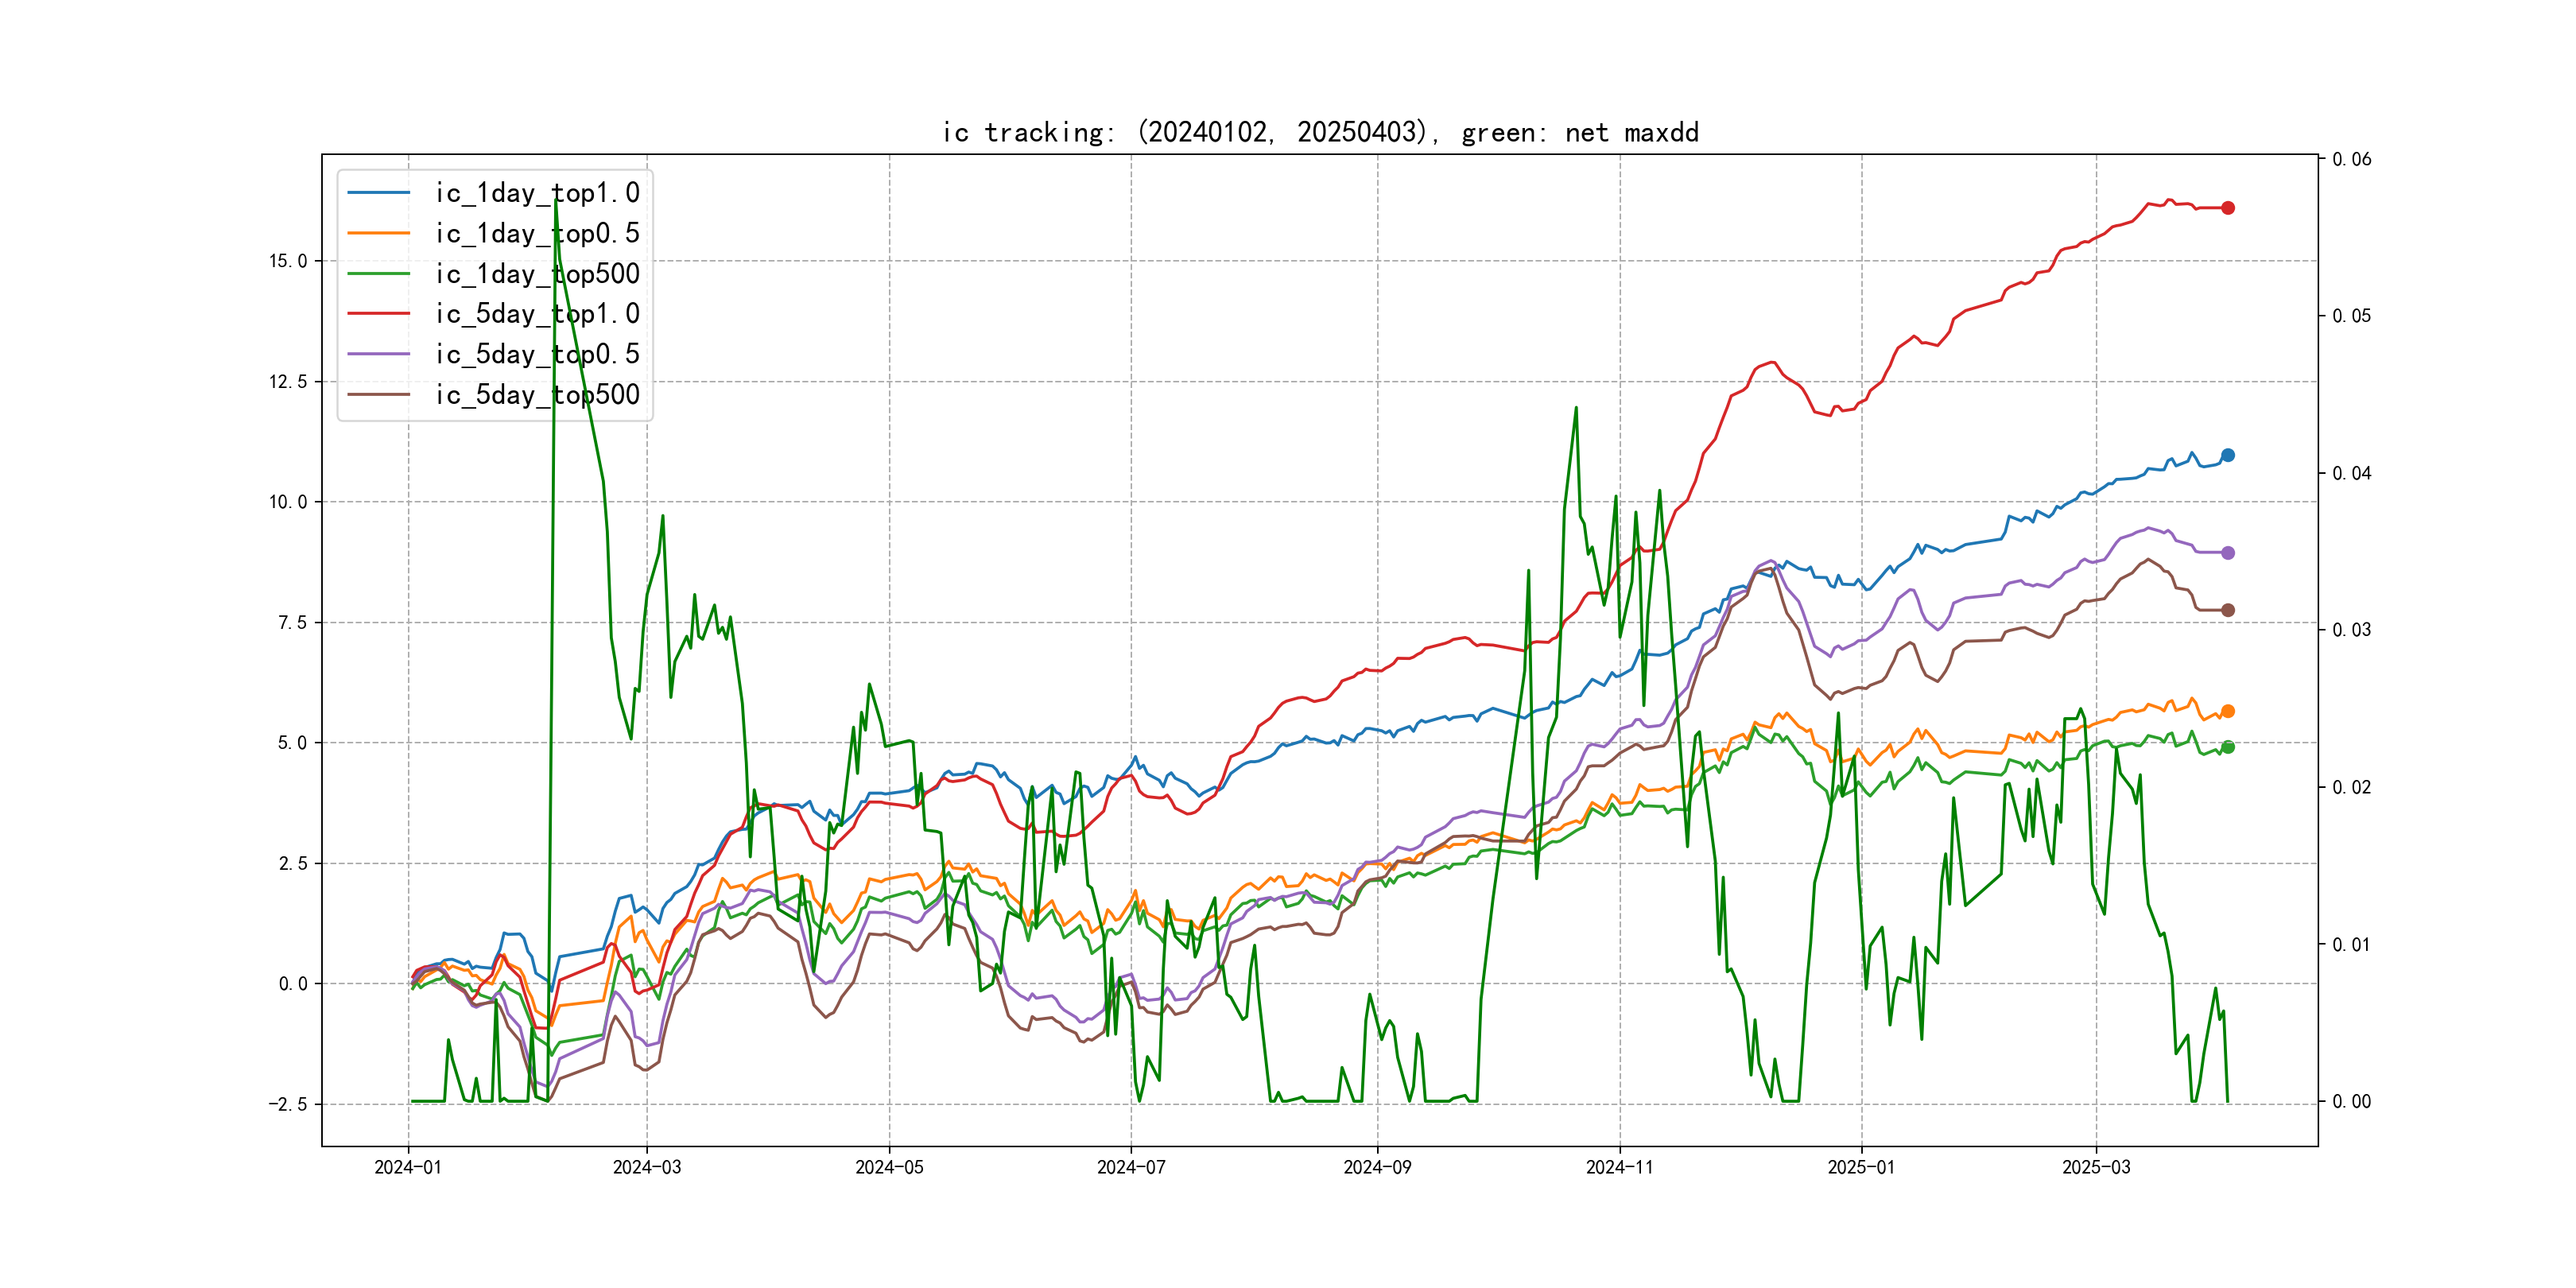Screen dimensions: 2576x1288
Task: Click the red endpoint dot of ic_5day_top1.0
Action: pos(2227,208)
